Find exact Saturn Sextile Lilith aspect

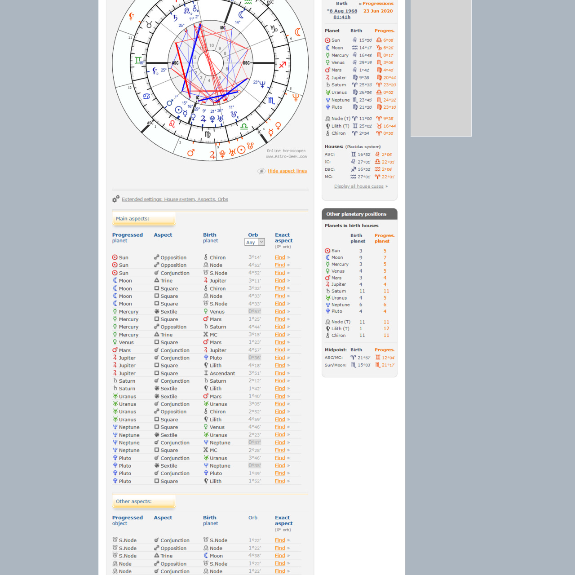click(280, 389)
